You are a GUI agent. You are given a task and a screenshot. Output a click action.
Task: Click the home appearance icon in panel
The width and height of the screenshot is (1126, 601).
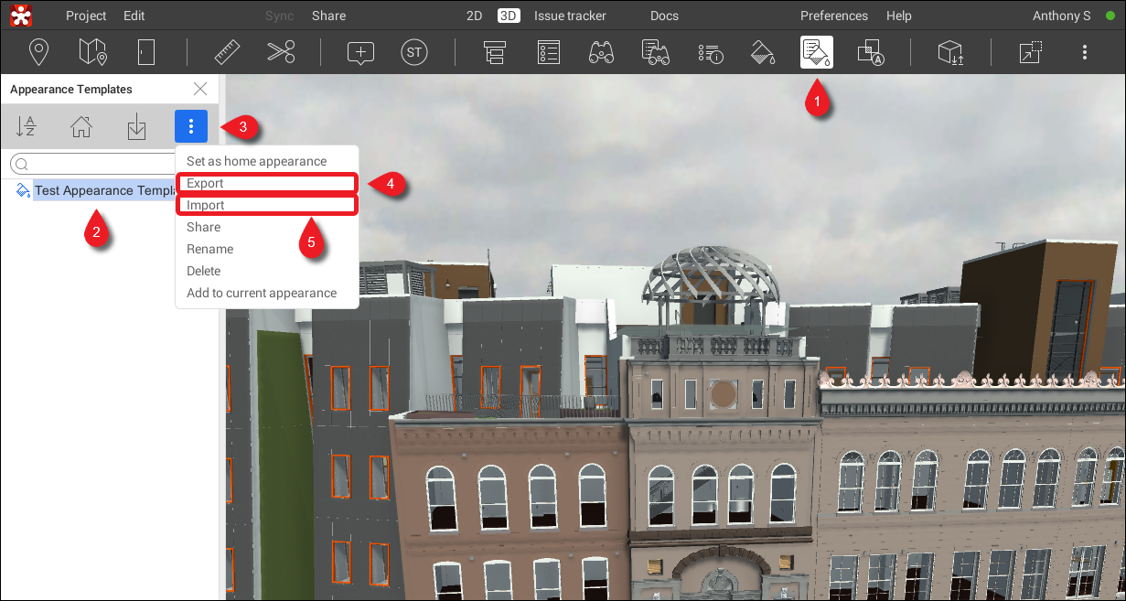click(x=81, y=126)
